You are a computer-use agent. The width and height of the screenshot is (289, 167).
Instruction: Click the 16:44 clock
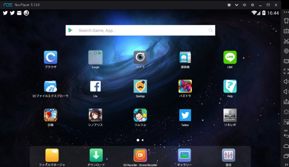point(273,13)
